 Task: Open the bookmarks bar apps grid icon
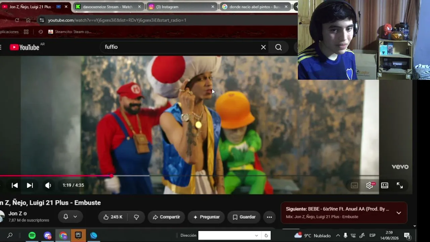pos(26,32)
